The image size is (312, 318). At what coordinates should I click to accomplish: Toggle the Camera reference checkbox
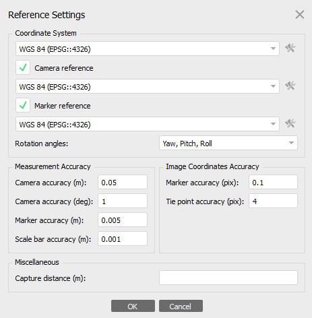pyautogui.click(x=23, y=67)
